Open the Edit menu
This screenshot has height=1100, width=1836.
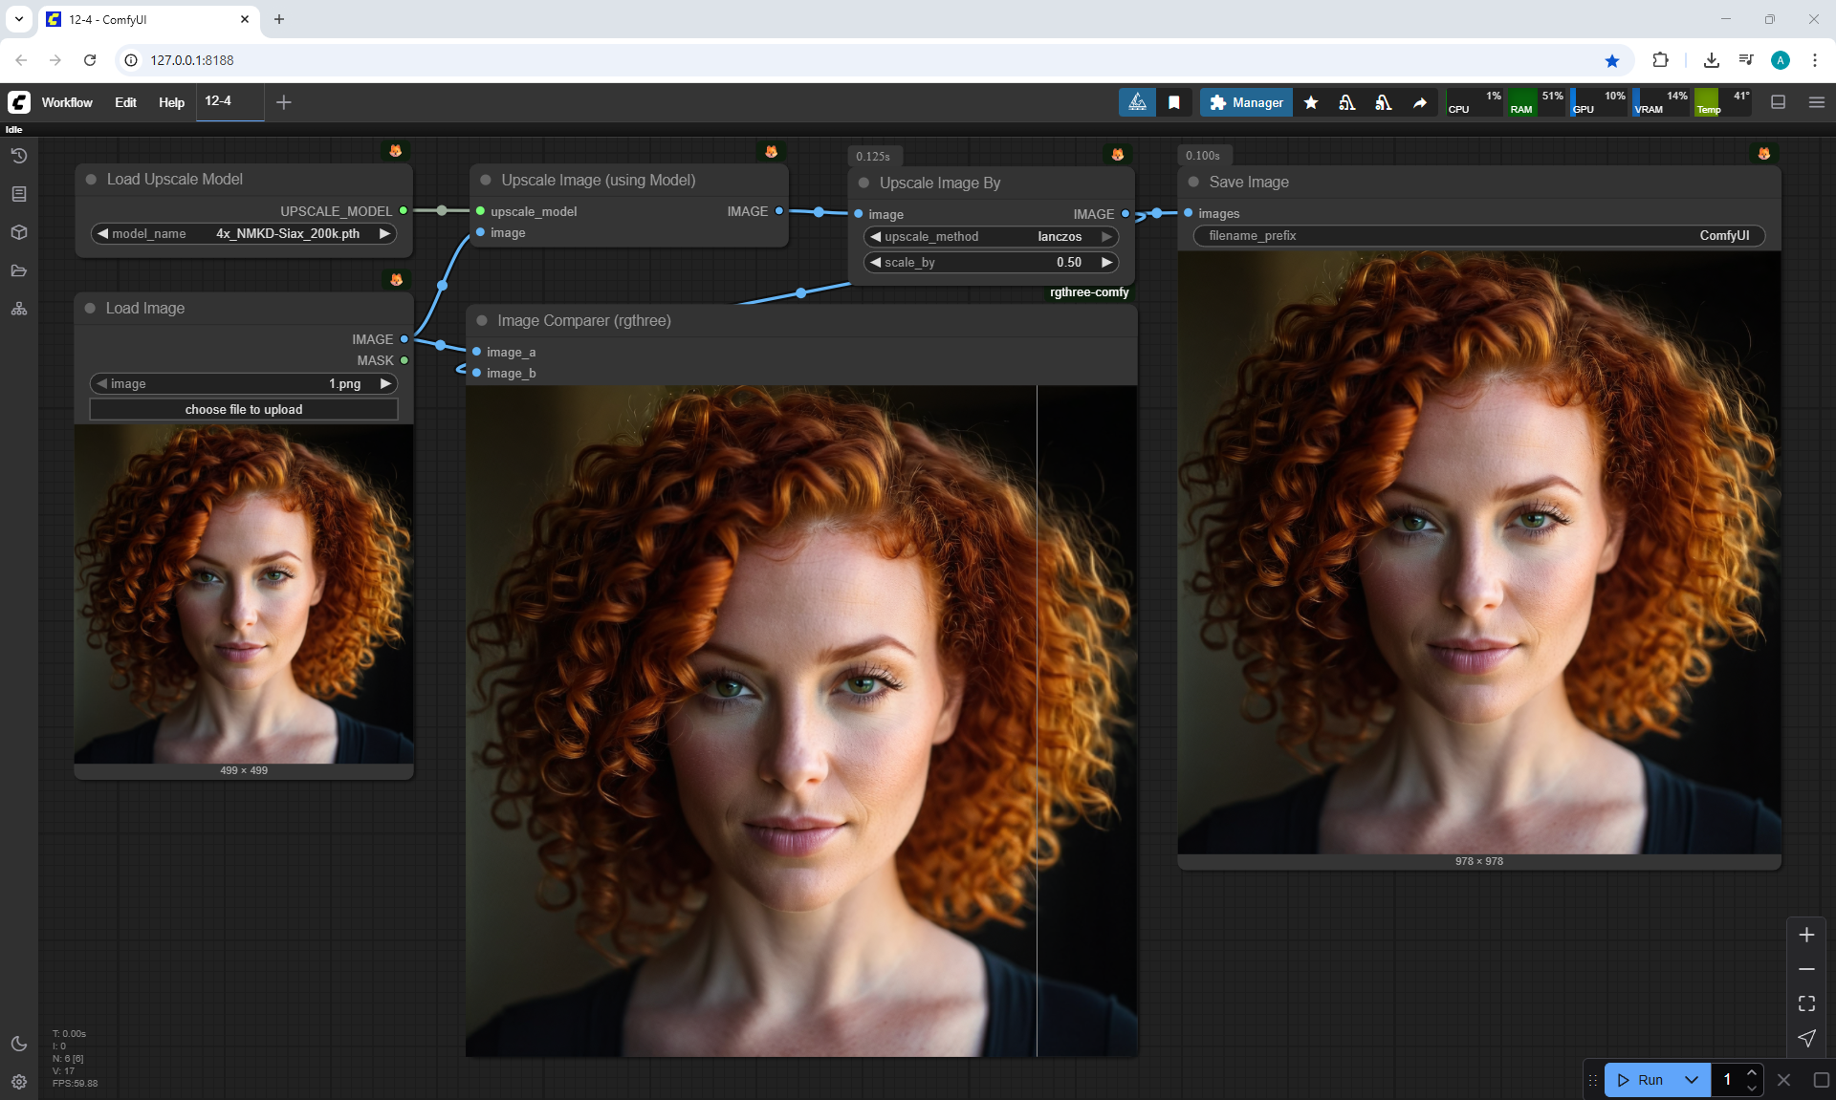point(125,102)
